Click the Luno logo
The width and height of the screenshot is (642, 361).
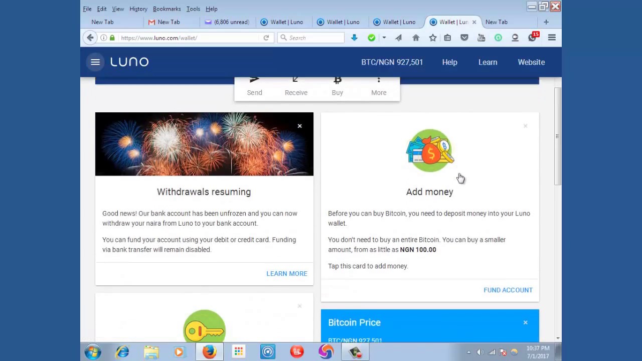129,62
